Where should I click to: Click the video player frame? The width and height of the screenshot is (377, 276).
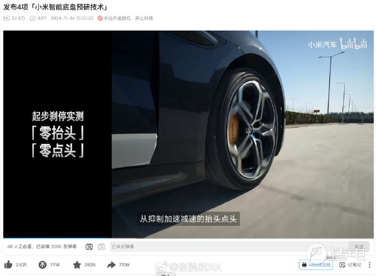point(188,134)
